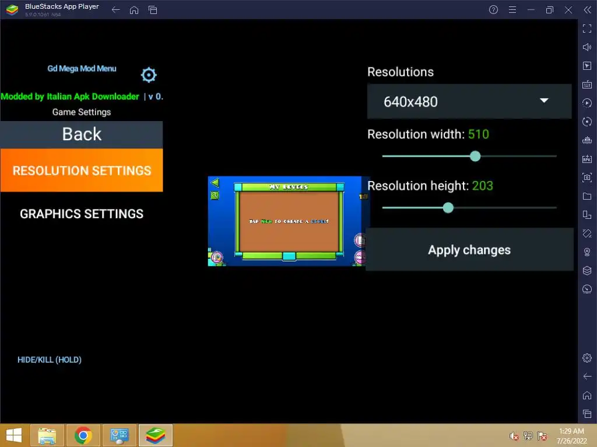Screen dimensions: 597x447
Task: Click the home icon at the side toolbar bottom
Action: [x=587, y=395]
